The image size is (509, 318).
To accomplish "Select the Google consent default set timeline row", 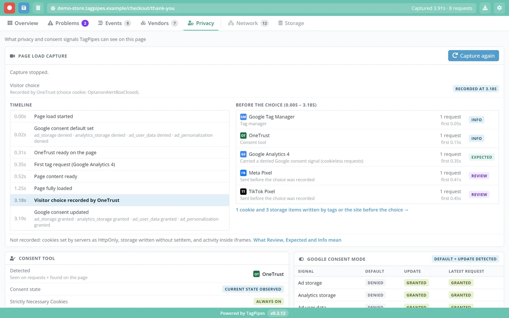I will [120, 135].
